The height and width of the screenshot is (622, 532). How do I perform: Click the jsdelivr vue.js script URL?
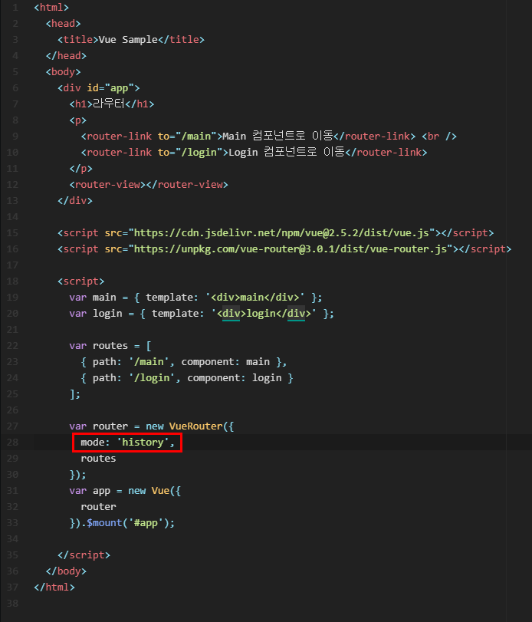point(281,233)
